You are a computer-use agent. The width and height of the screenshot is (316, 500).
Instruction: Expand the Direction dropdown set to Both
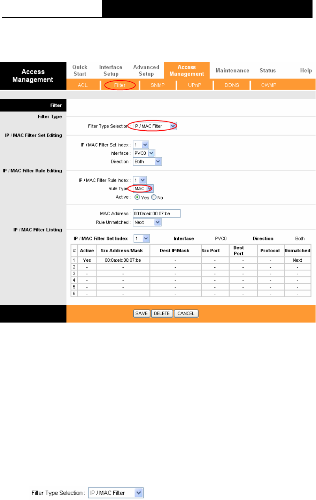pyautogui.click(x=147, y=161)
